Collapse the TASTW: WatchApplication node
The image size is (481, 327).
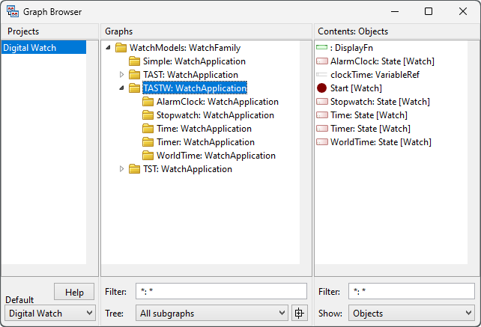tap(122, 88)
